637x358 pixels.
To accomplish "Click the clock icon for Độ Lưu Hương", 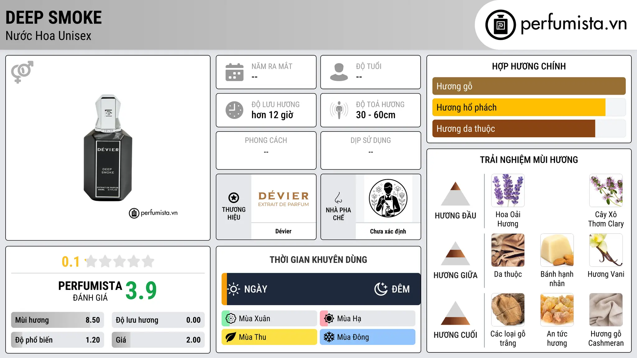I will pos(235,110).
